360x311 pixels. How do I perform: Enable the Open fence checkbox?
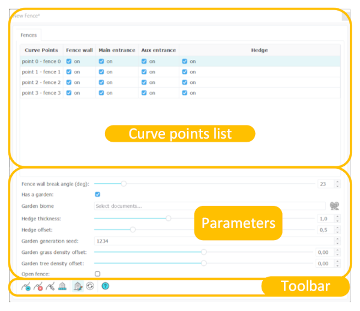coord(98,274)
